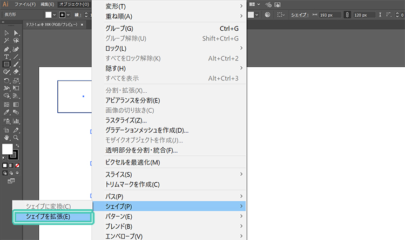Select the Shape Builder tool
405x240 pixels.
[x=6, y=96]
